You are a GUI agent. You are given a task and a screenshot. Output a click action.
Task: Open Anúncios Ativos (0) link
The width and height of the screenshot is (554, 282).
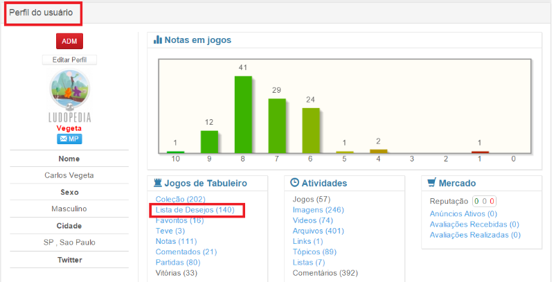pyautogui.click(x=463, y=214)
